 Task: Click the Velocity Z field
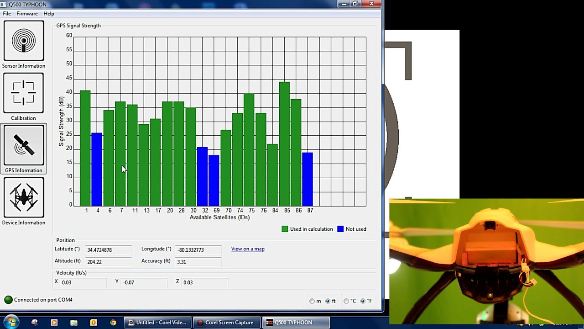tap(204, 282)
